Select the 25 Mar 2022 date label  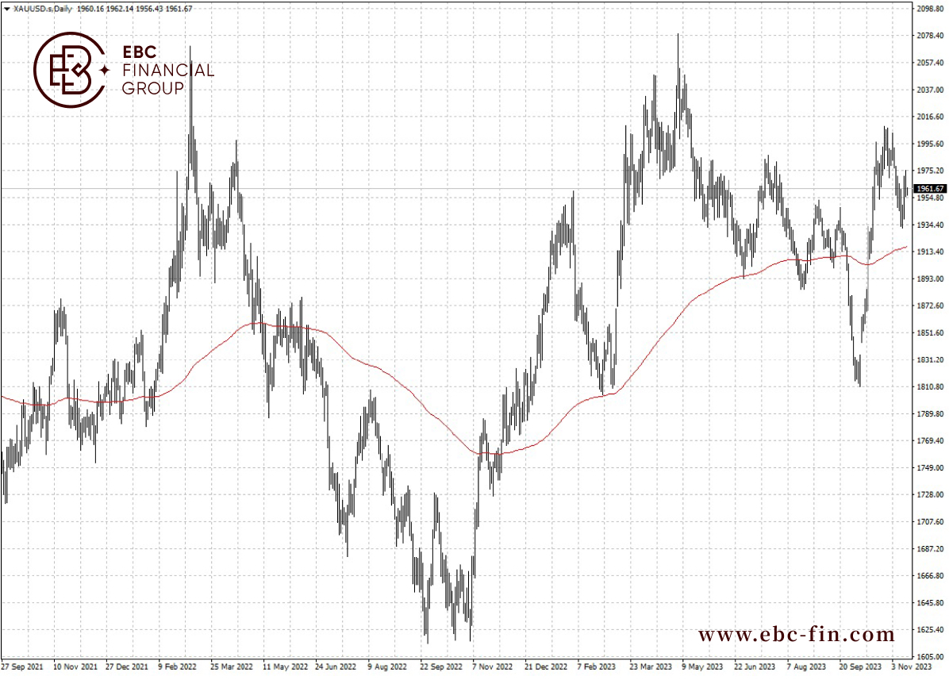pos(232,667)
